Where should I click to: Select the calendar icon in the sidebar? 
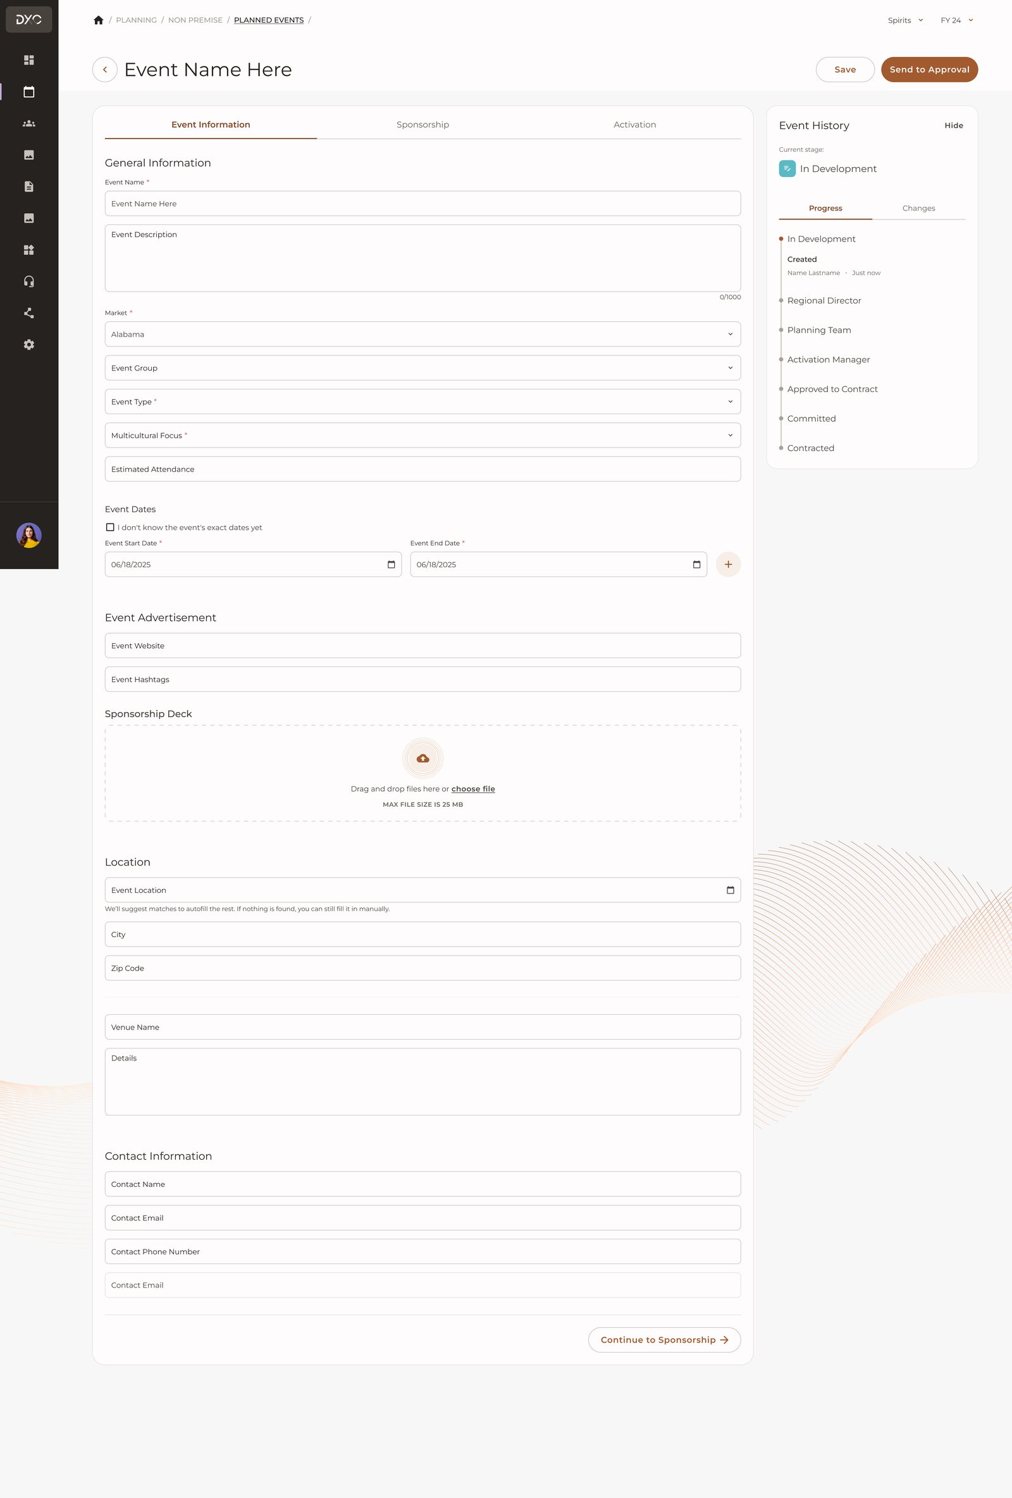click(x=29, y=92)
